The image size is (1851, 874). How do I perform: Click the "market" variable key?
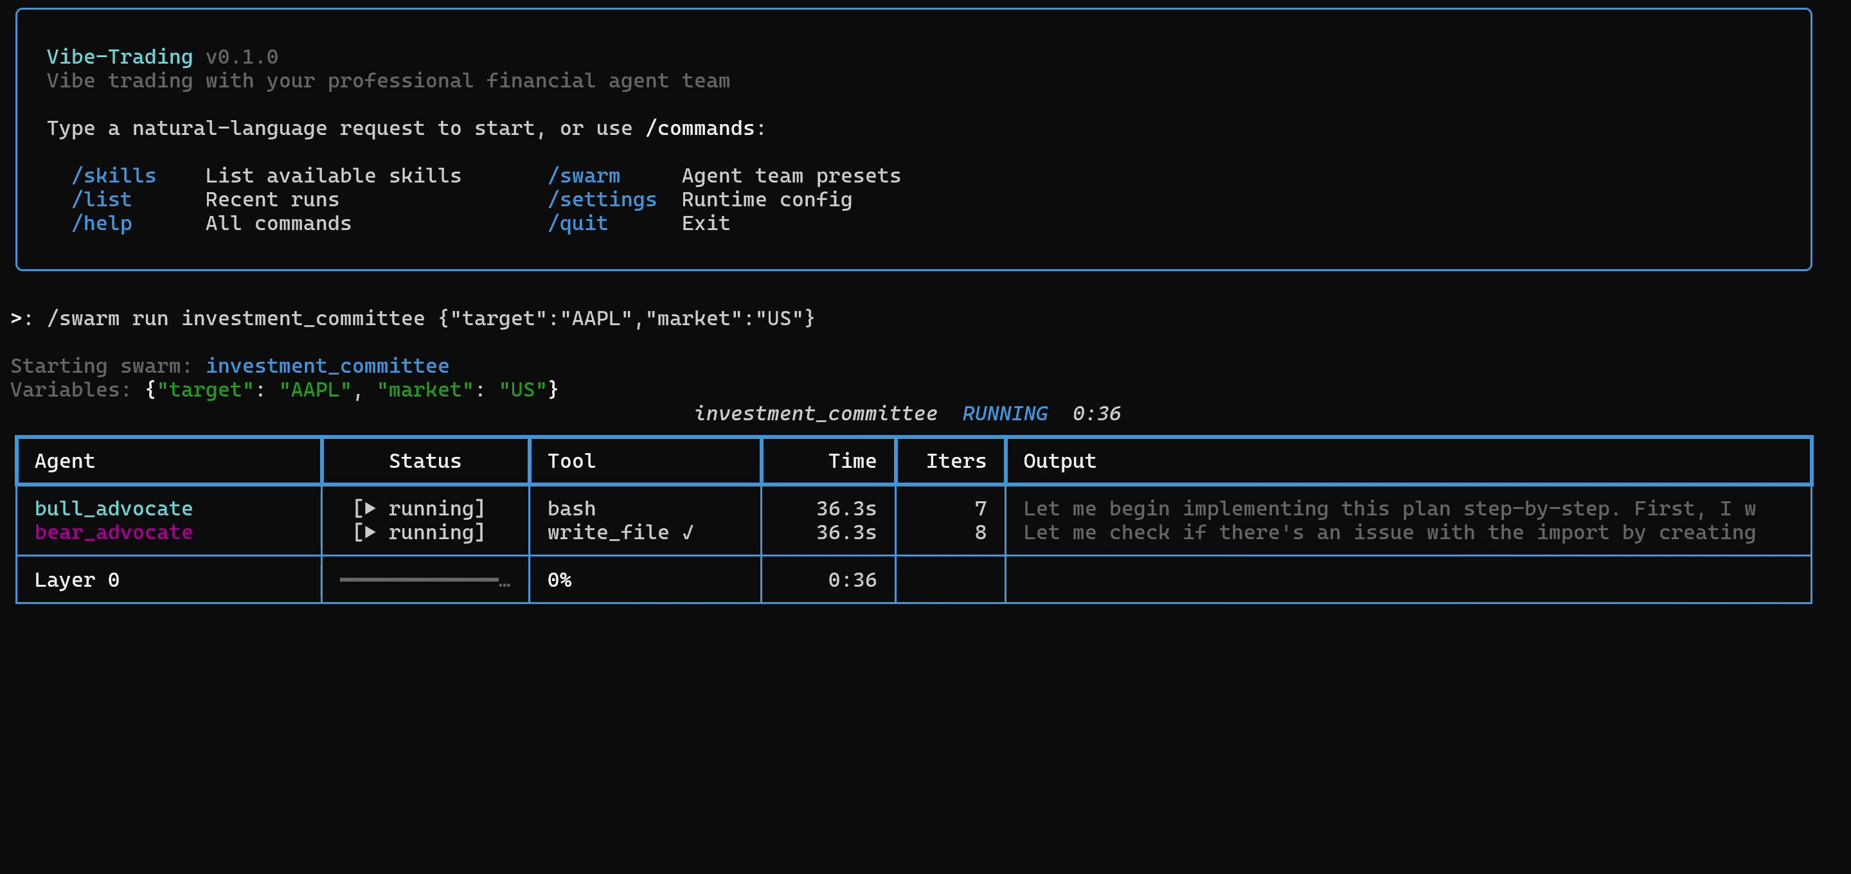[425, 389]
